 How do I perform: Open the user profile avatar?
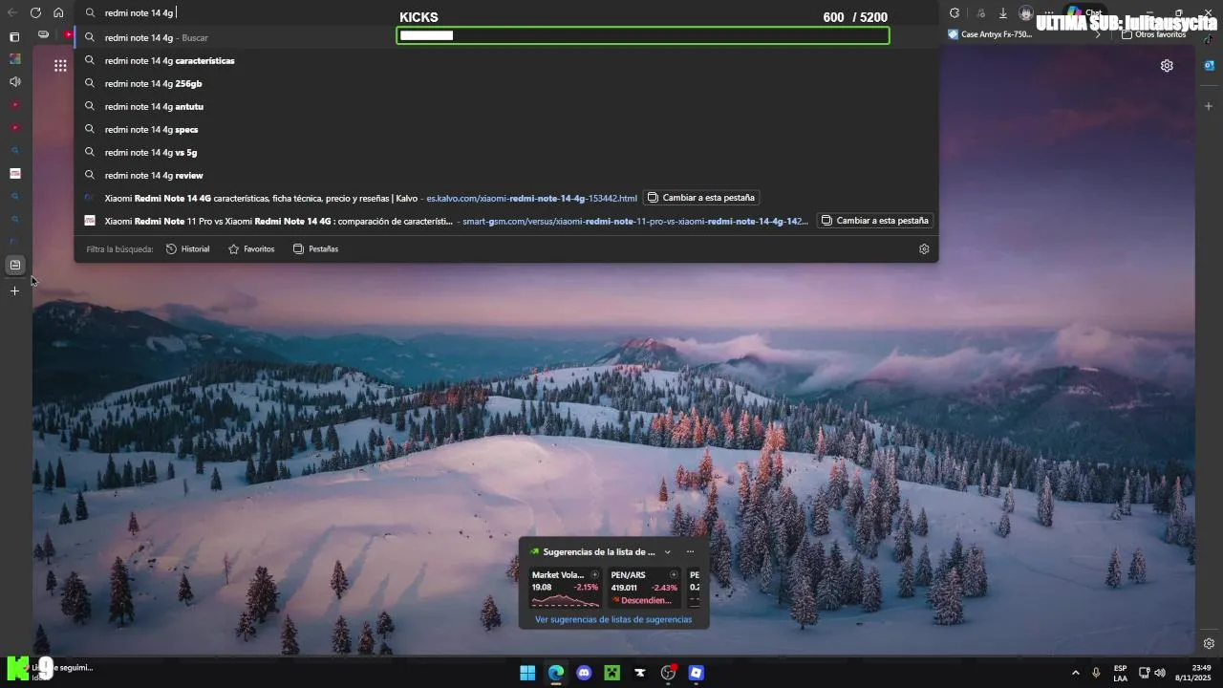[1026, 13]
